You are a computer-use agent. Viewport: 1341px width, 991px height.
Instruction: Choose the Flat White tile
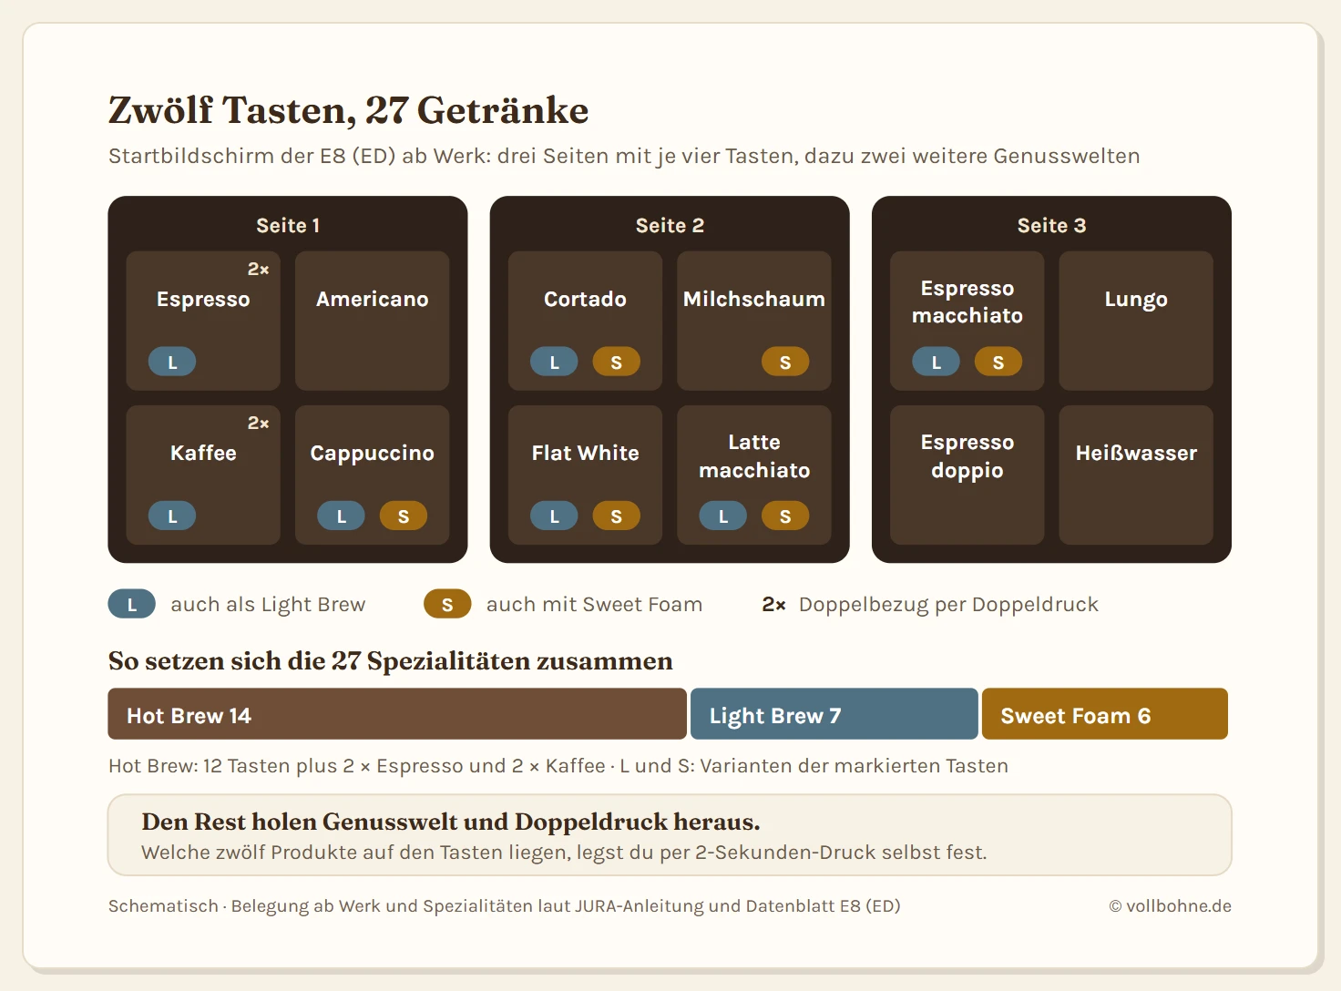tap(585, 475)
